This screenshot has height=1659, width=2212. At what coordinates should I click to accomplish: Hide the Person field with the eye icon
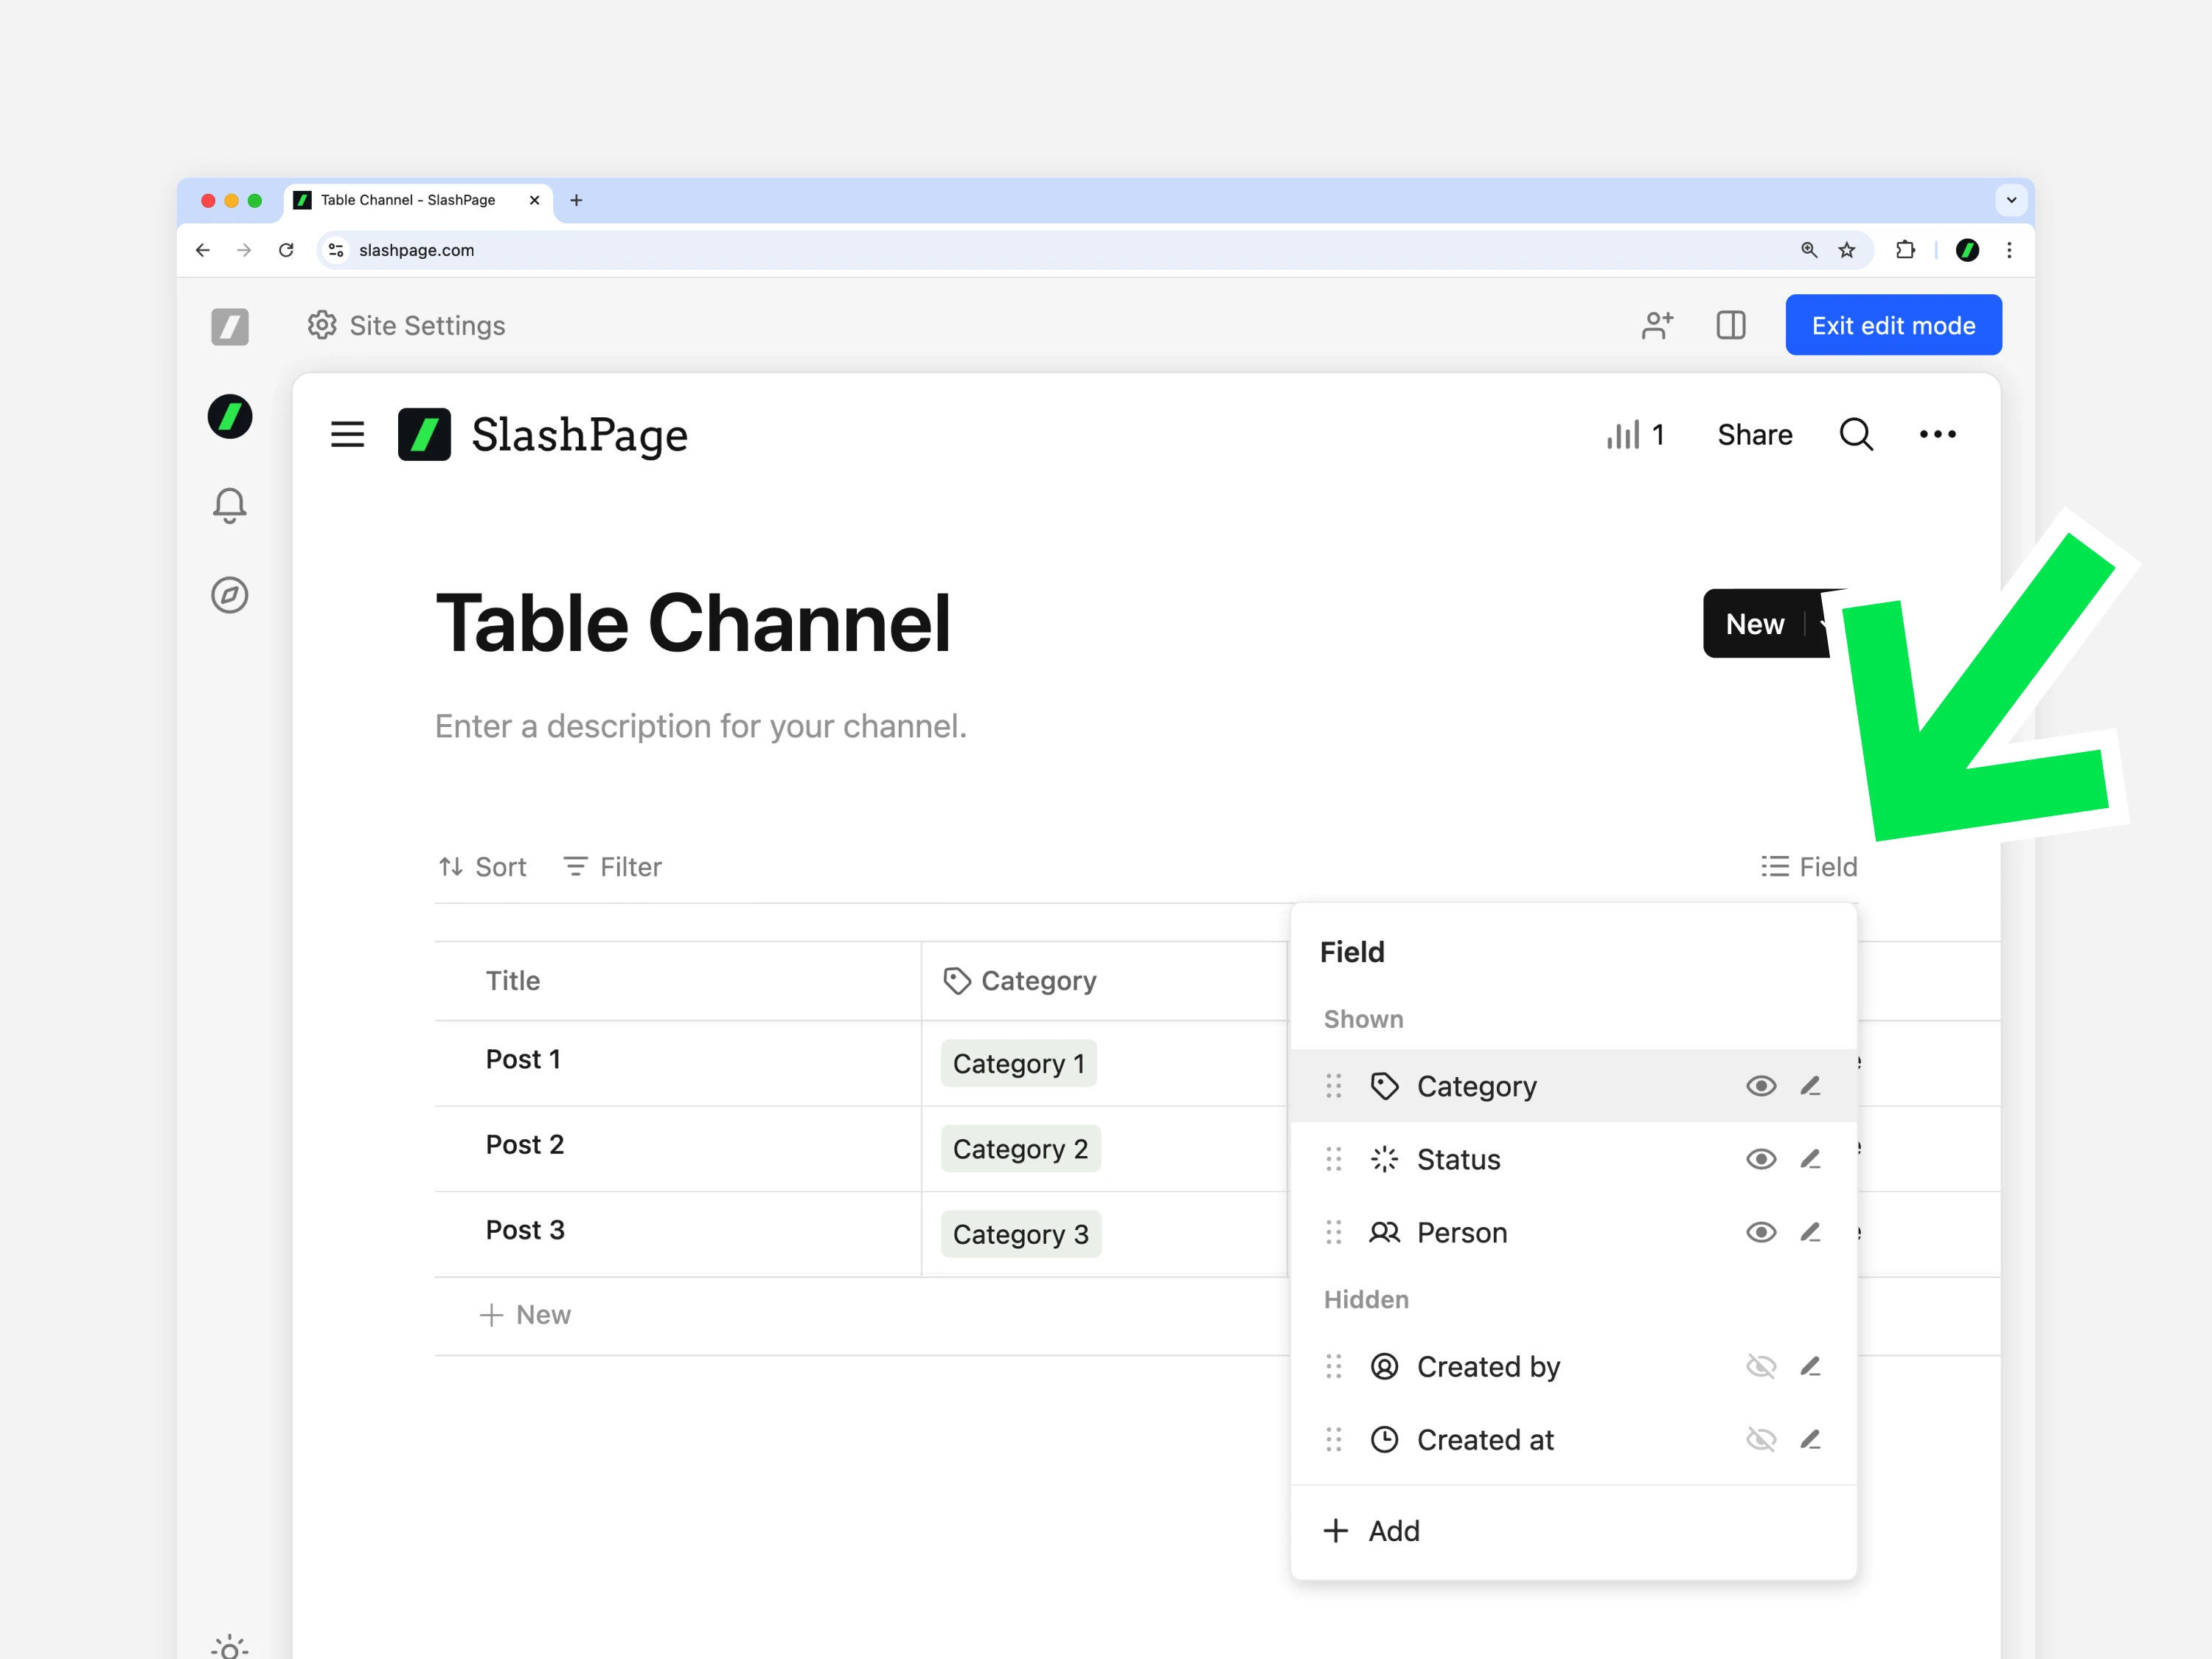[1761, 1232]
